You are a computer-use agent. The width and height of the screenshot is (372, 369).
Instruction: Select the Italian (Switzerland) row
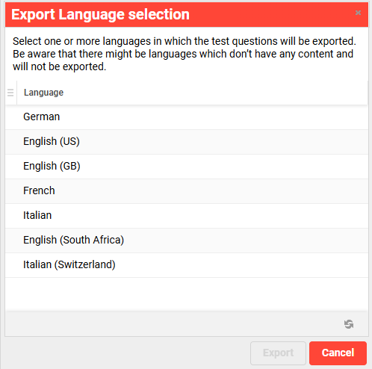[x=187, y=265]
